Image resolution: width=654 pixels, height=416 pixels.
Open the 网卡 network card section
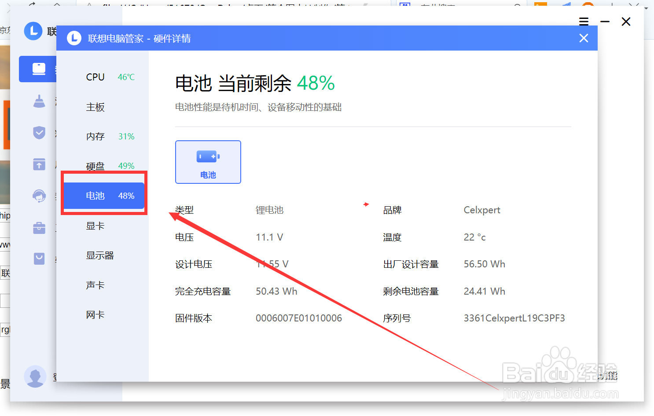[x=95, y=314]
